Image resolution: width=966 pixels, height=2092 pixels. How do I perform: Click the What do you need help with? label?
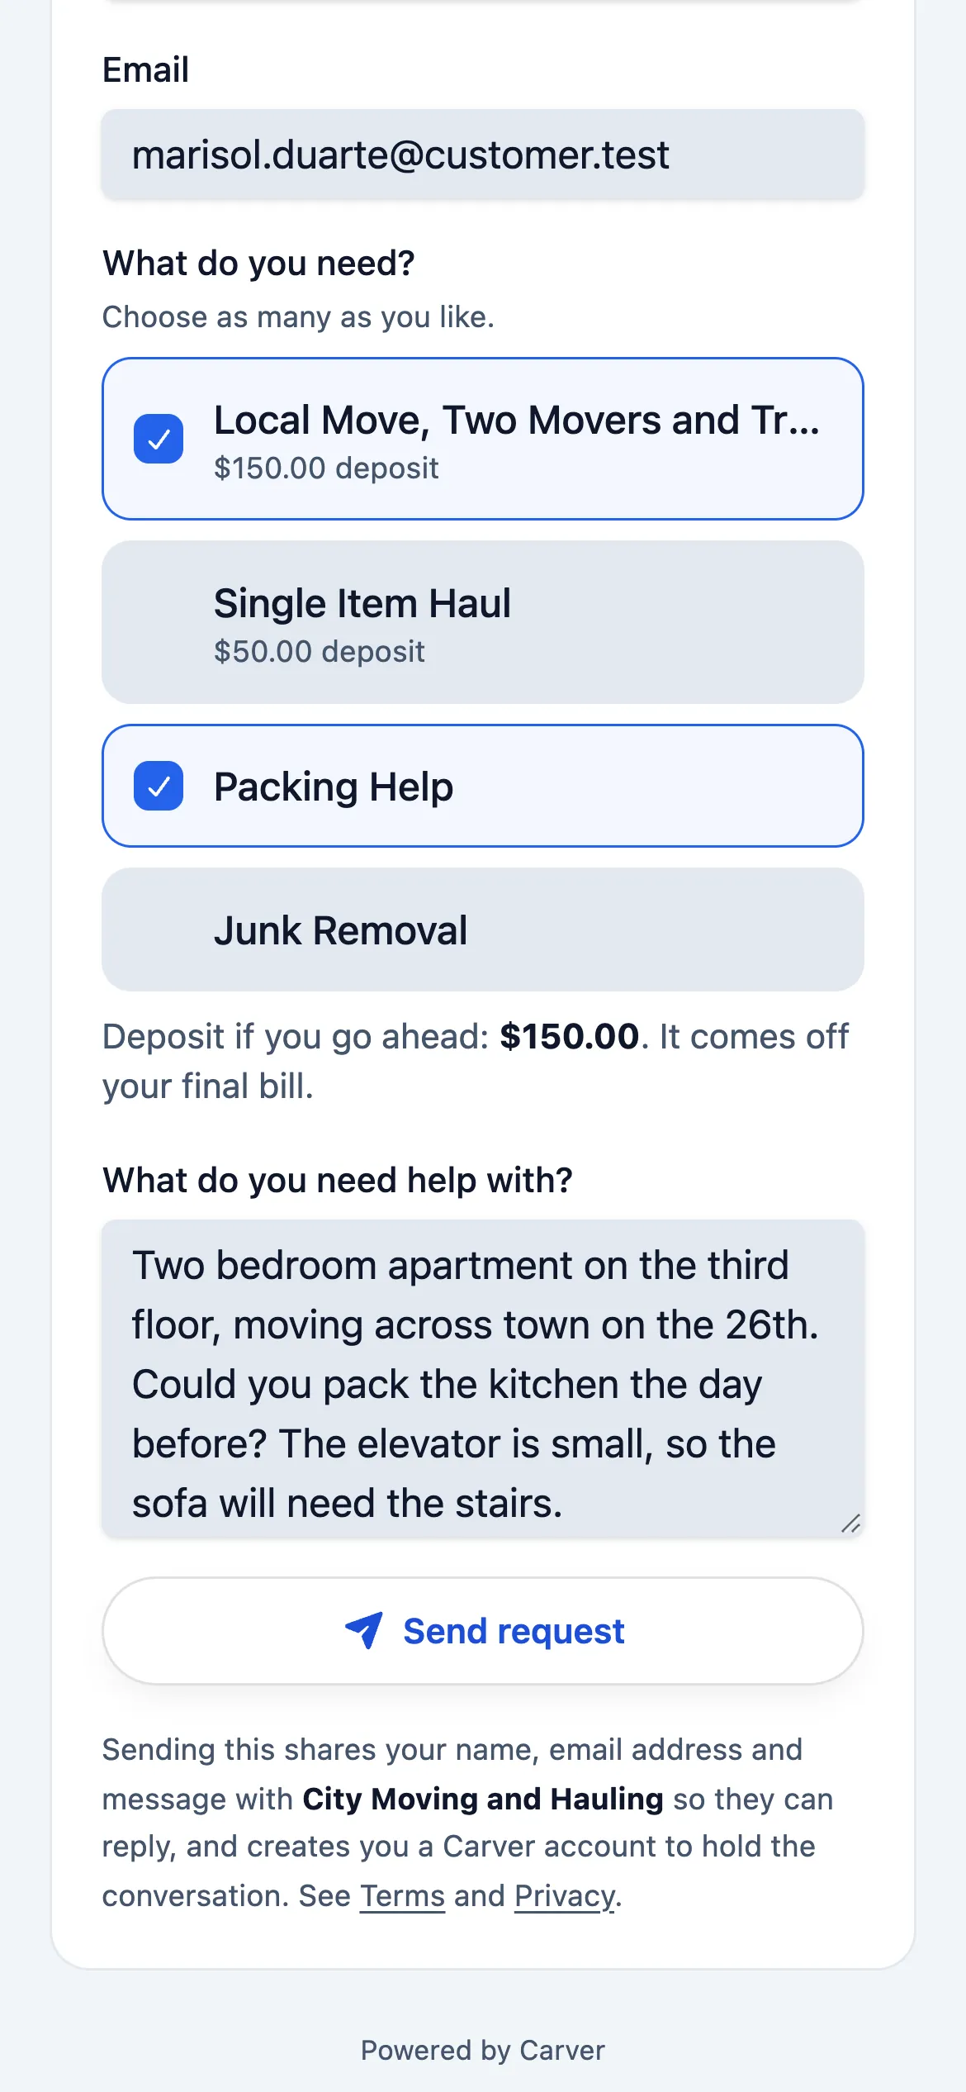tap(338, 1180)
